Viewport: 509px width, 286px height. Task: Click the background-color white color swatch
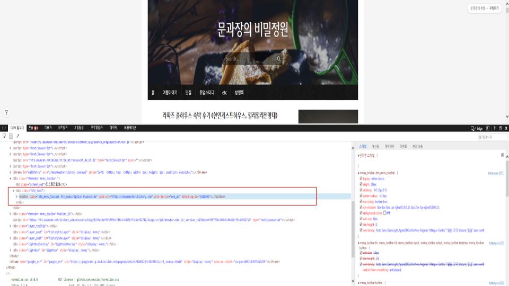(x=385, y=213)
